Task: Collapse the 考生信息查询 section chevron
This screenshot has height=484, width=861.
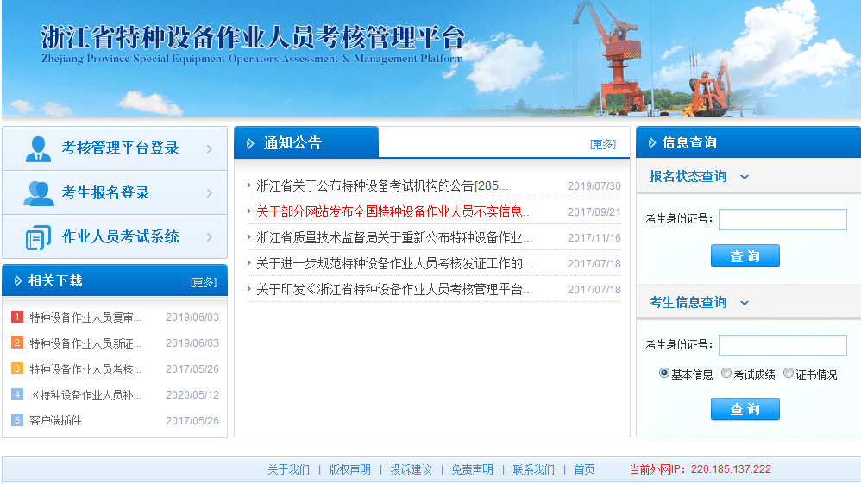Action: tap(745, 303)
